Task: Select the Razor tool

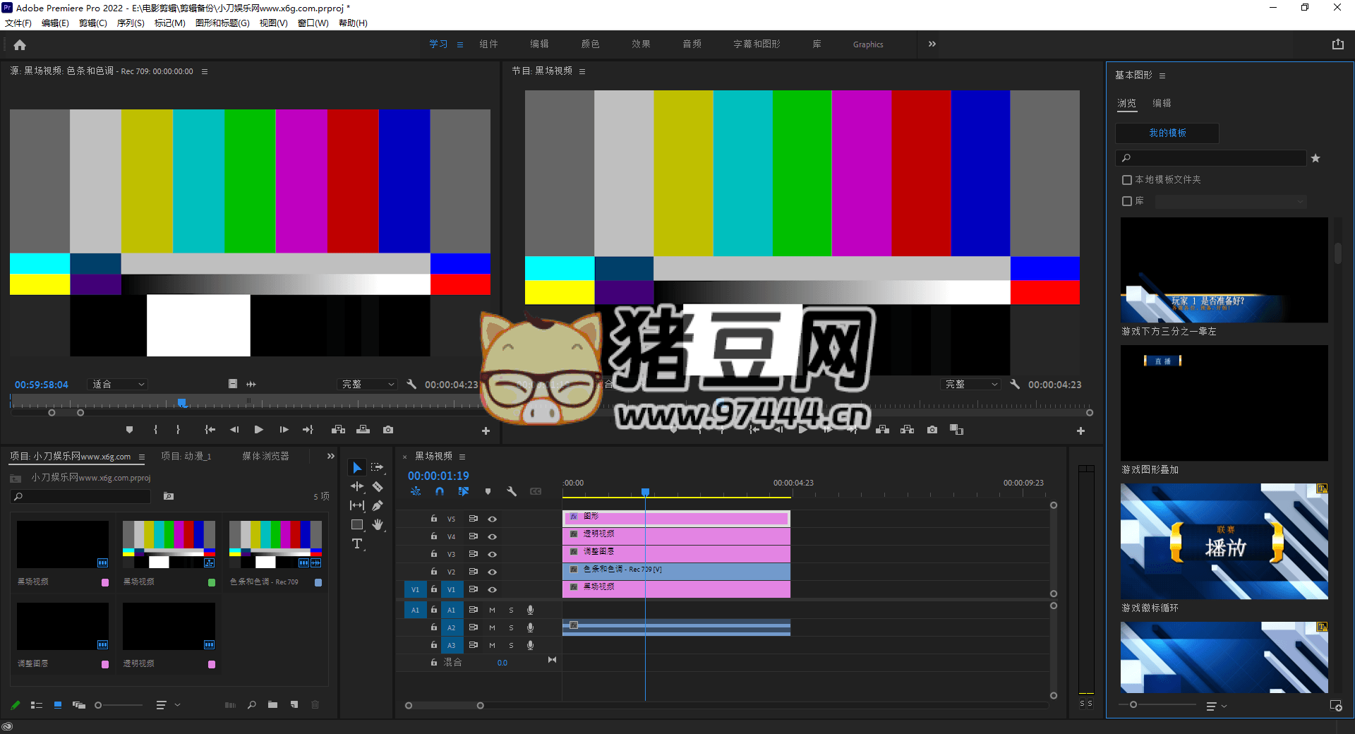Action: coord(378,487)
